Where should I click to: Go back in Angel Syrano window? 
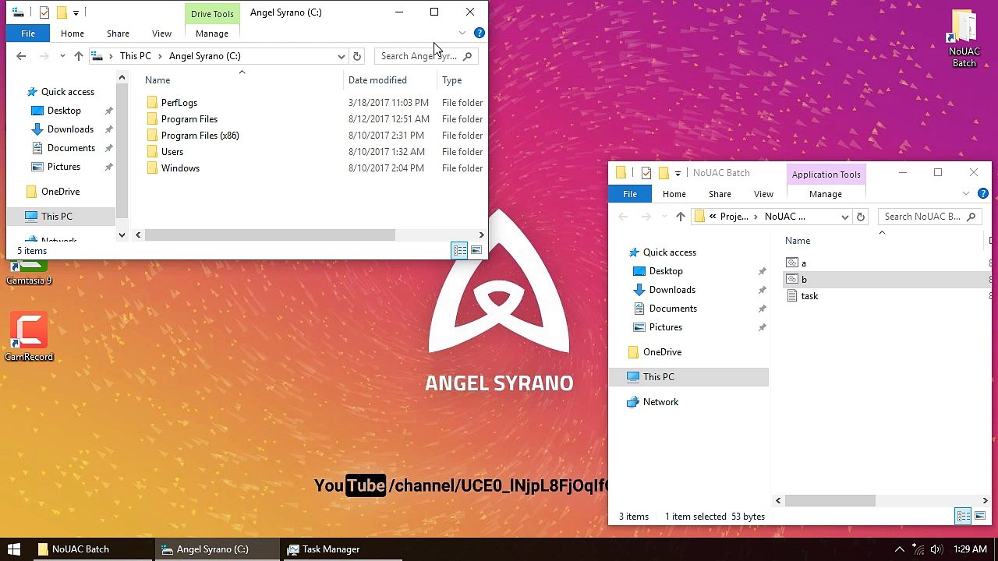21,56
